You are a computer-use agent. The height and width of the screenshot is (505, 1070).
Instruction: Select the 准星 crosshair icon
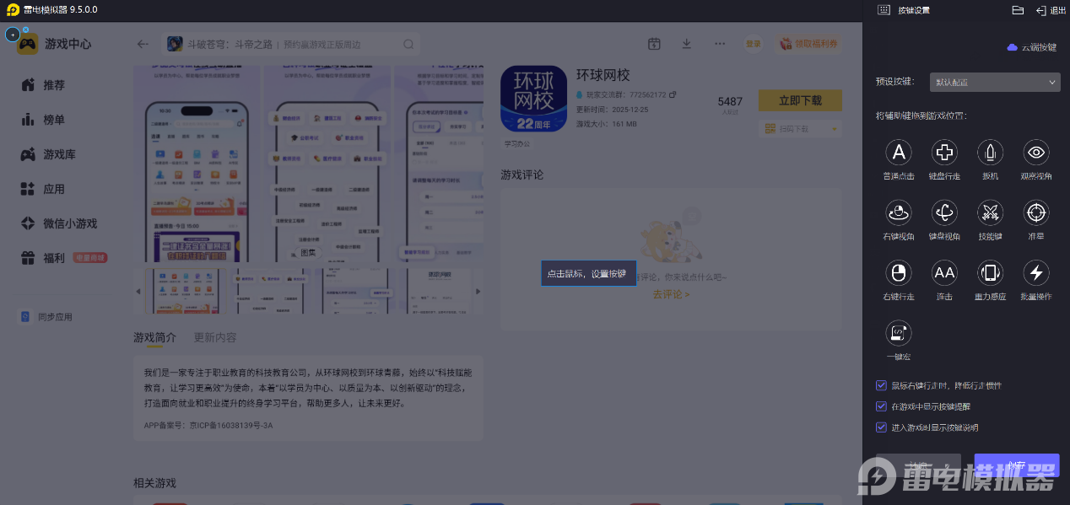tap(1036, 212)
